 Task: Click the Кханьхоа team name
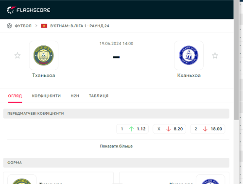click(x=189, y=76)
